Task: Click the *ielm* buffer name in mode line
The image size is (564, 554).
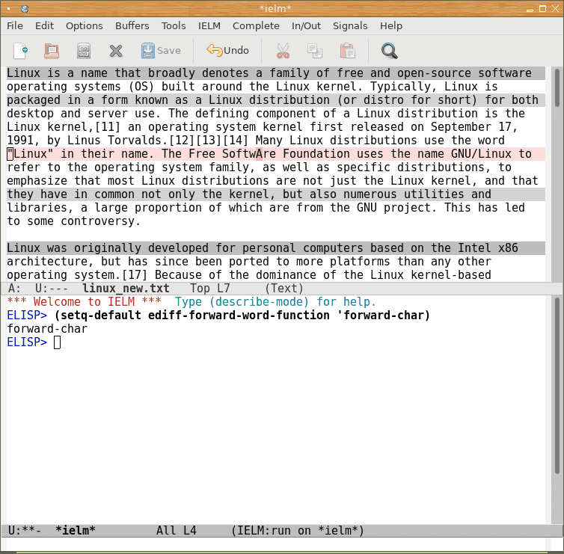Action: [76, 531]
